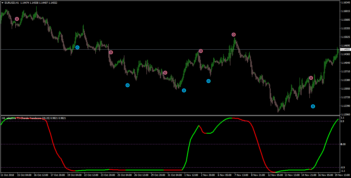Click the 26 Oct 12:00 time label
Viewport: 351px width, 178px height.
tap(141, 175)
